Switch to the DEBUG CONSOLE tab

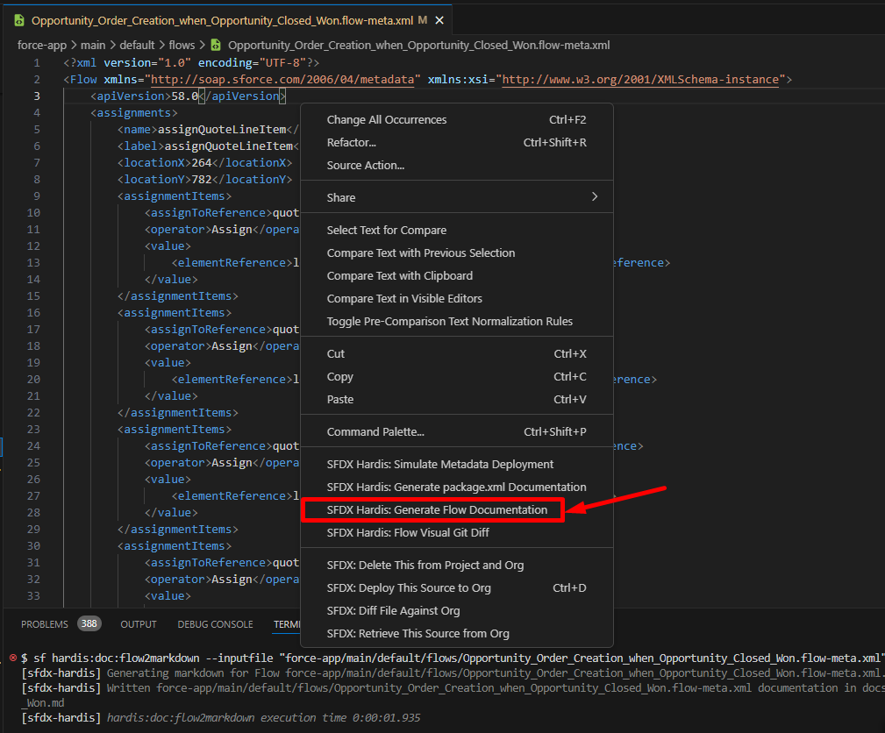(215, 624)
